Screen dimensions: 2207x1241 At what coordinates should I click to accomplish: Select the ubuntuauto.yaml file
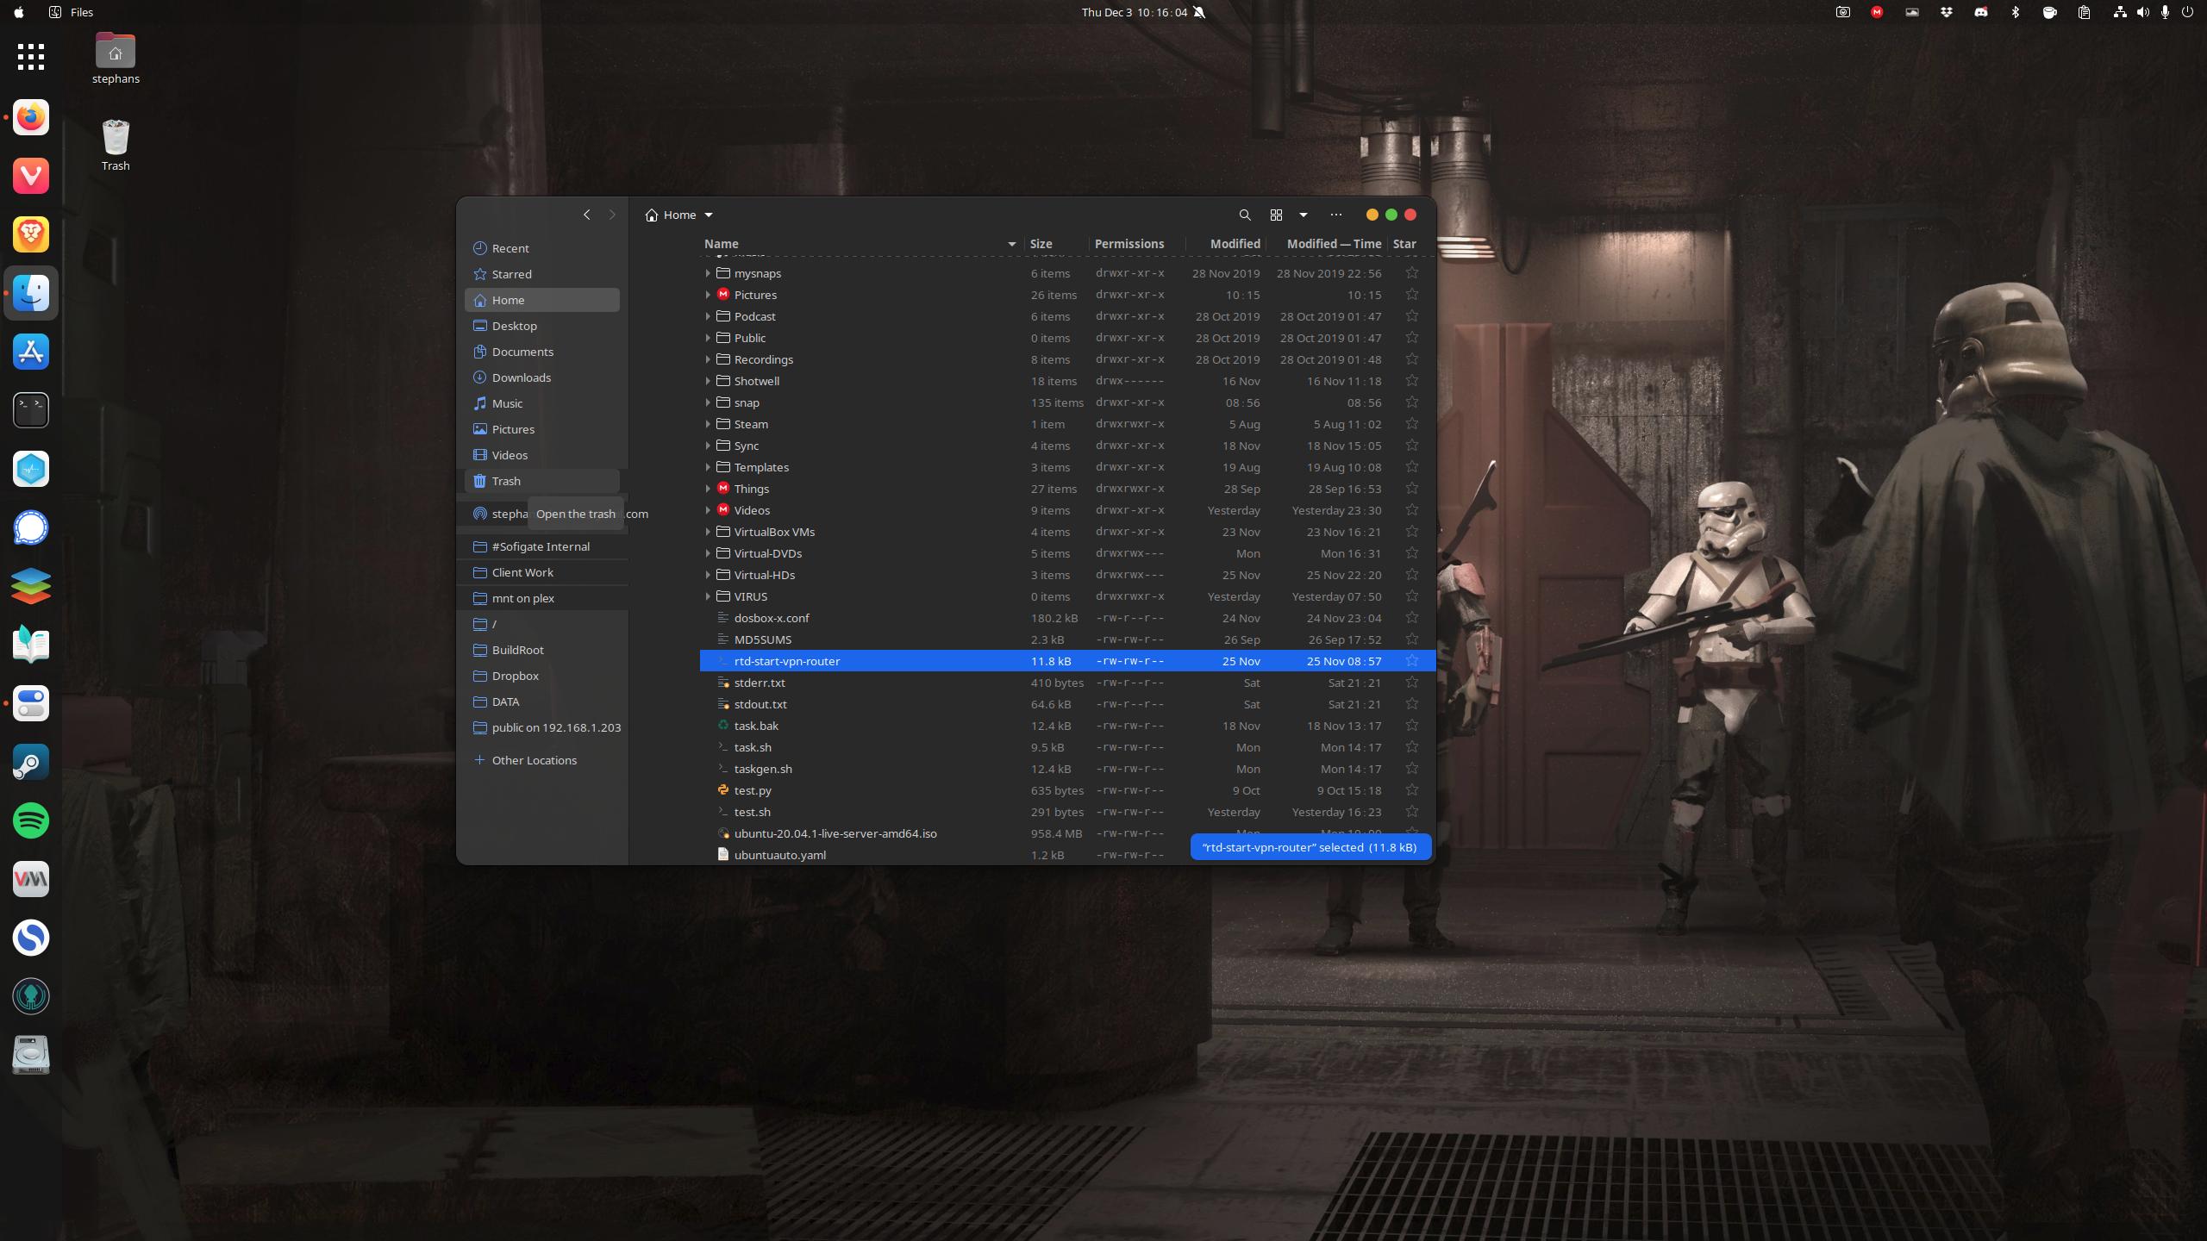coord(1067,855)
